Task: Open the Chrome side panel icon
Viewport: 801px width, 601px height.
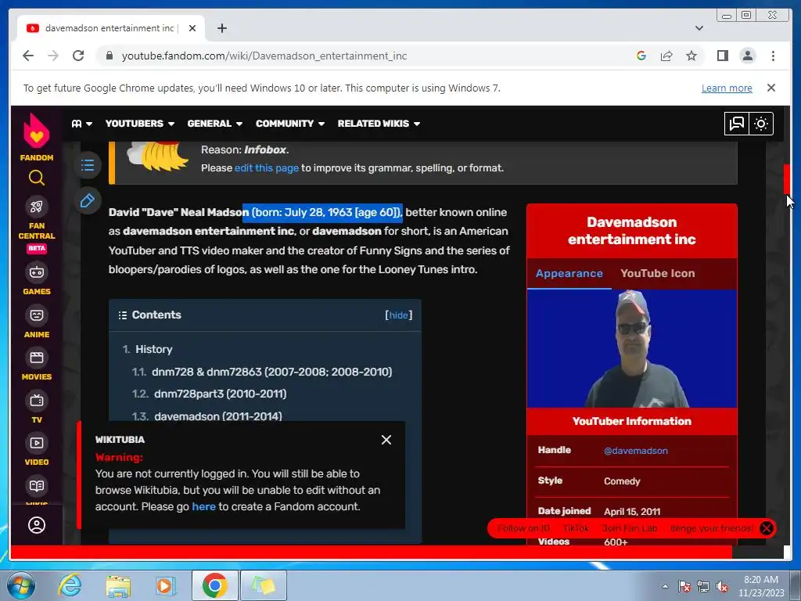Action: point(722,56)
